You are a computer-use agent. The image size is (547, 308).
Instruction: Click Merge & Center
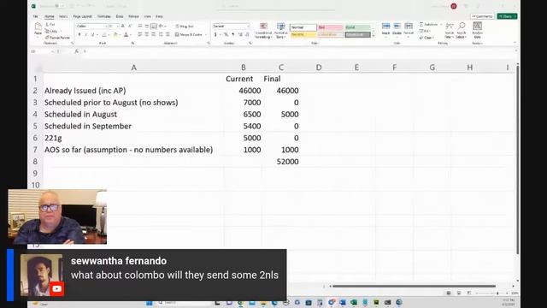coord(189,34)
